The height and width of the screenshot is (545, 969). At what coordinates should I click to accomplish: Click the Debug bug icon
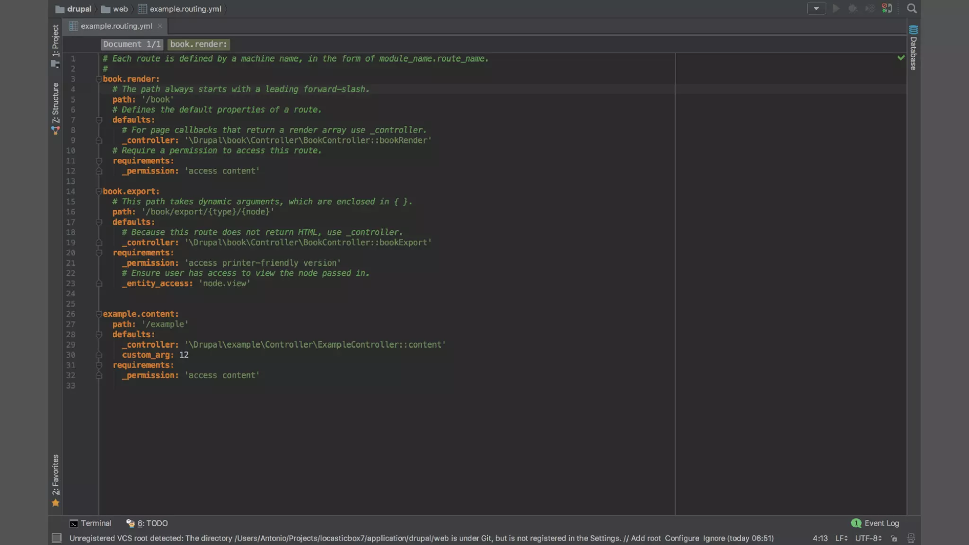pos(853,9)
